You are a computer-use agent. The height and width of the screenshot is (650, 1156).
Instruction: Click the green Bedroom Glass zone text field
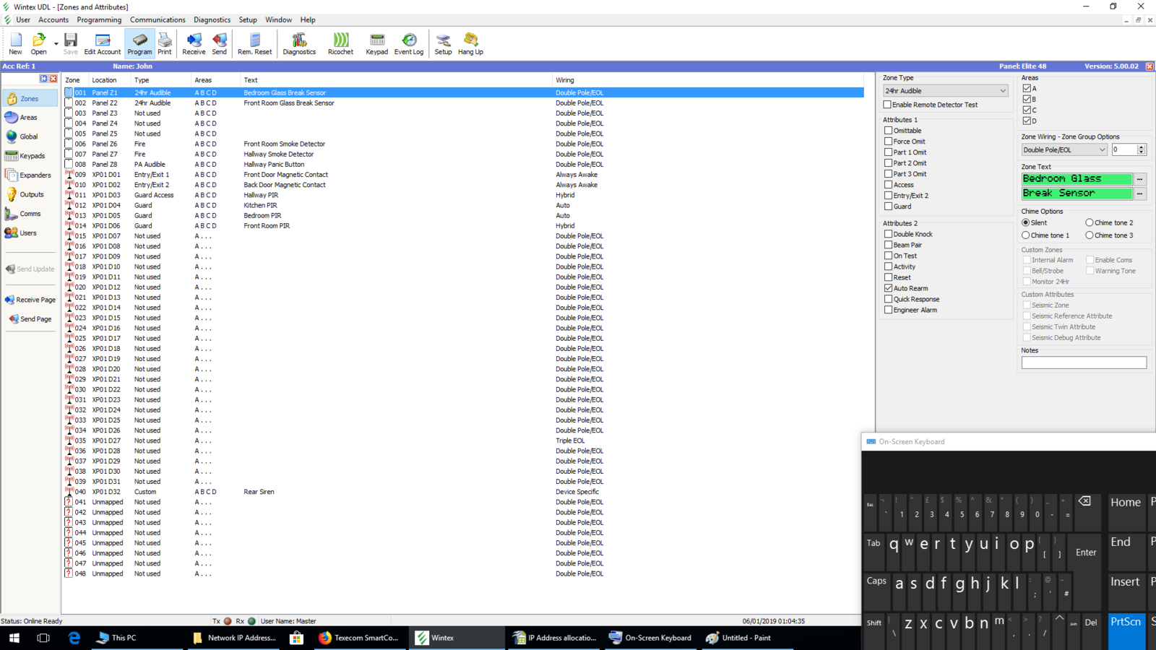point(1077,179)
